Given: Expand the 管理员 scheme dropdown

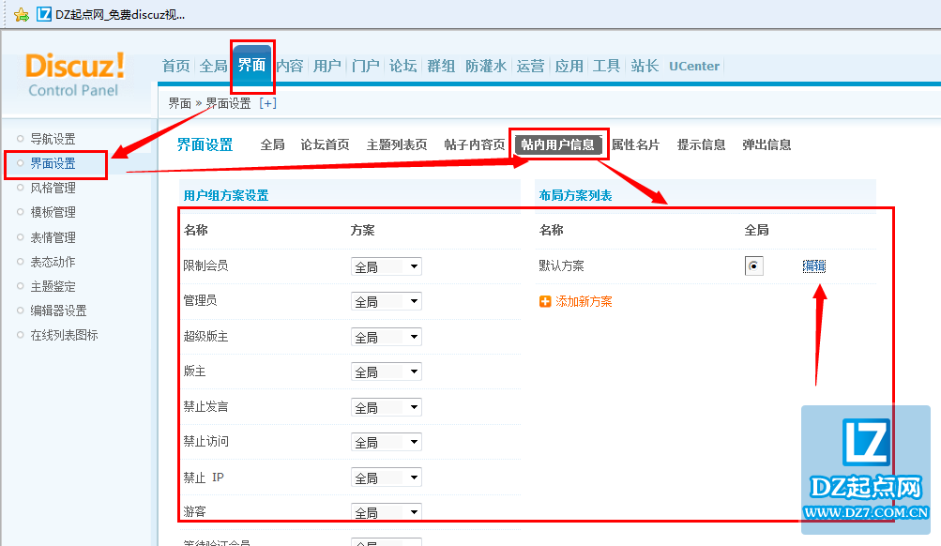Looking at the screenshot, I should [386, 302].
